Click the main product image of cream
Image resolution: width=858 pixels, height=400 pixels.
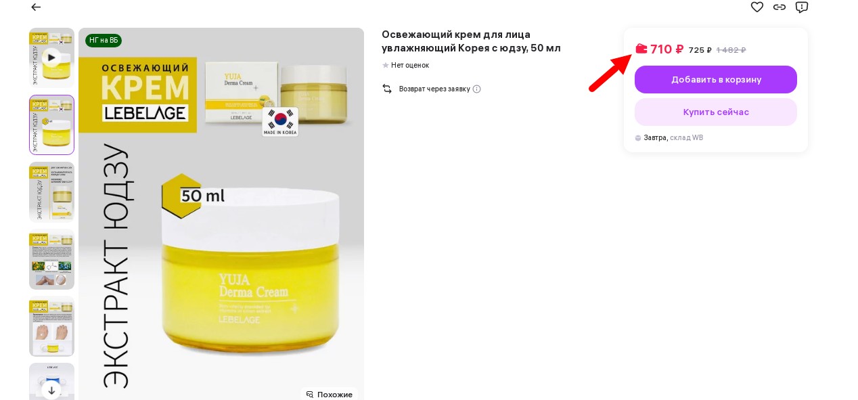(x=221, y=214)
